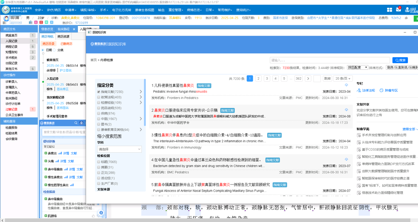The image size is (418, 222).
Task: Click the red patient status icon under name
Action: [x=41, y=23]
